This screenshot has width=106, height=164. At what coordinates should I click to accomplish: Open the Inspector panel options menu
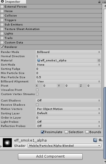[104, 2]
